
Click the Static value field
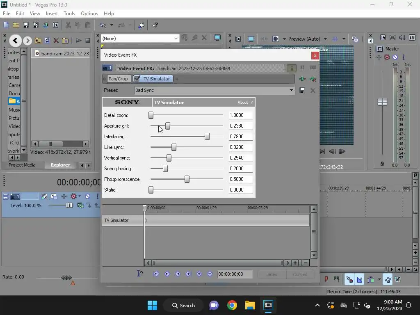click(x=240, y=190)
